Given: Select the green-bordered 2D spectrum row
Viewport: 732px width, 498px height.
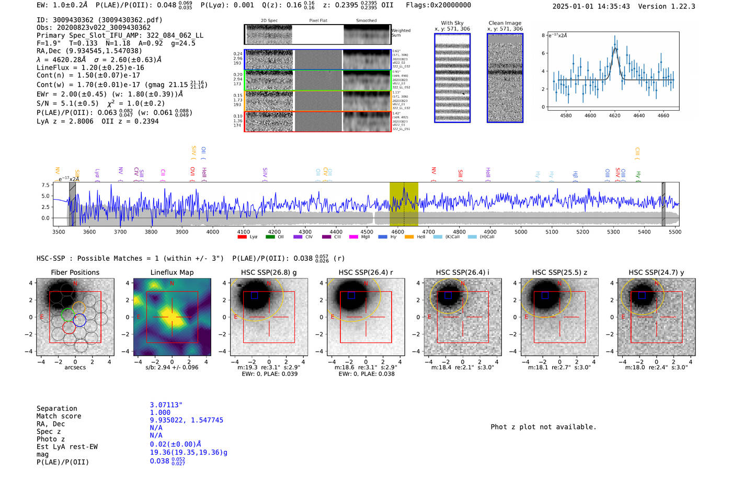Looking at the screenshot, I should [x=318, y=80].
